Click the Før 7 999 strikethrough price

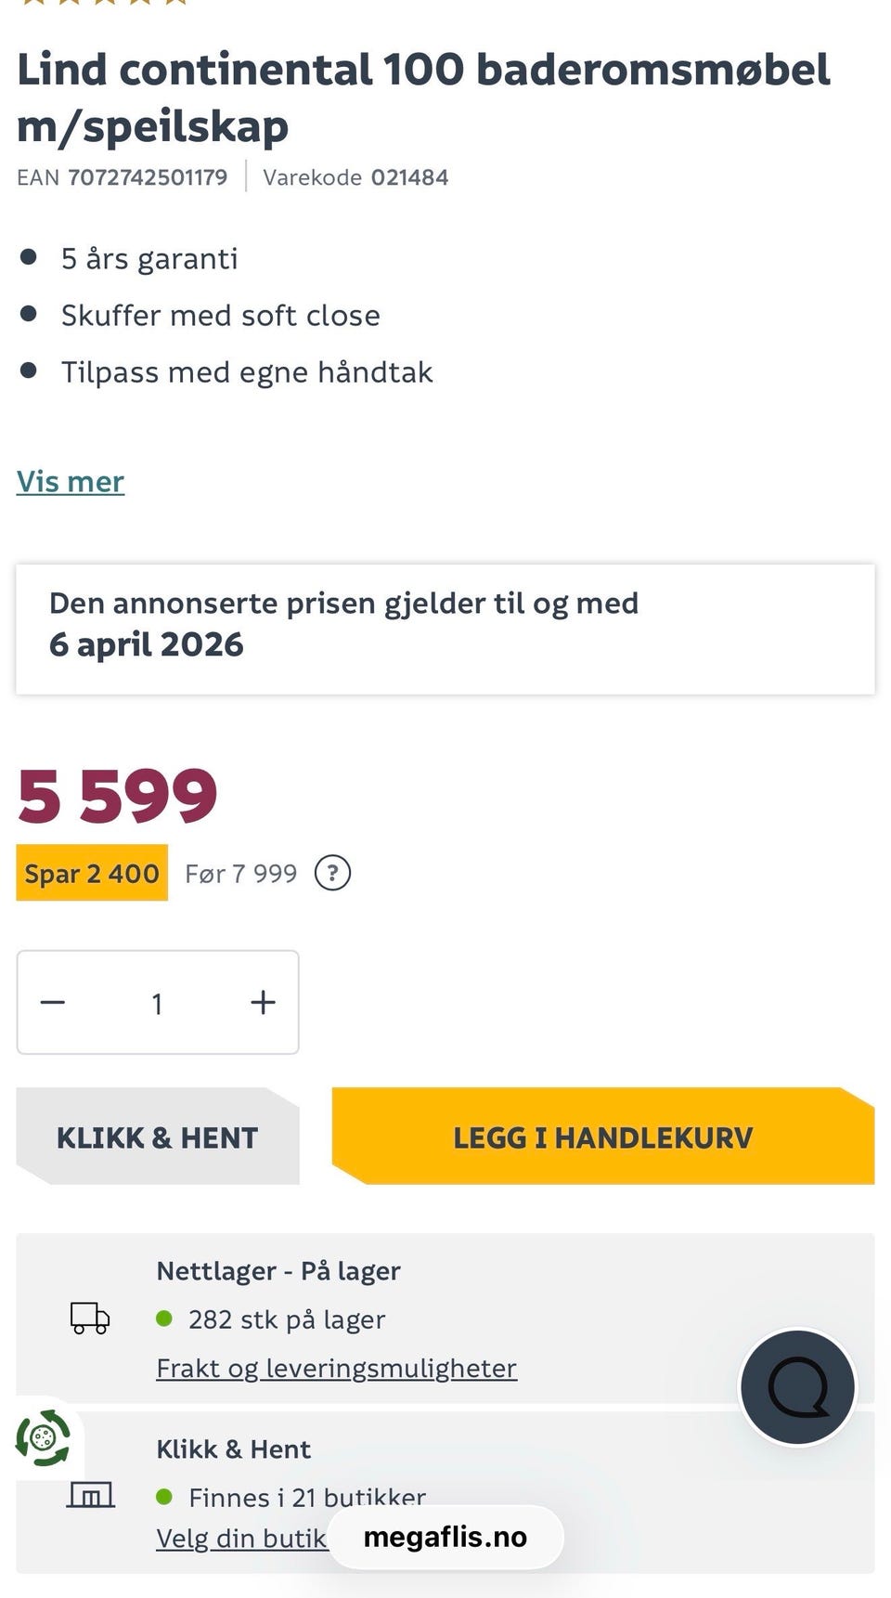239,873
